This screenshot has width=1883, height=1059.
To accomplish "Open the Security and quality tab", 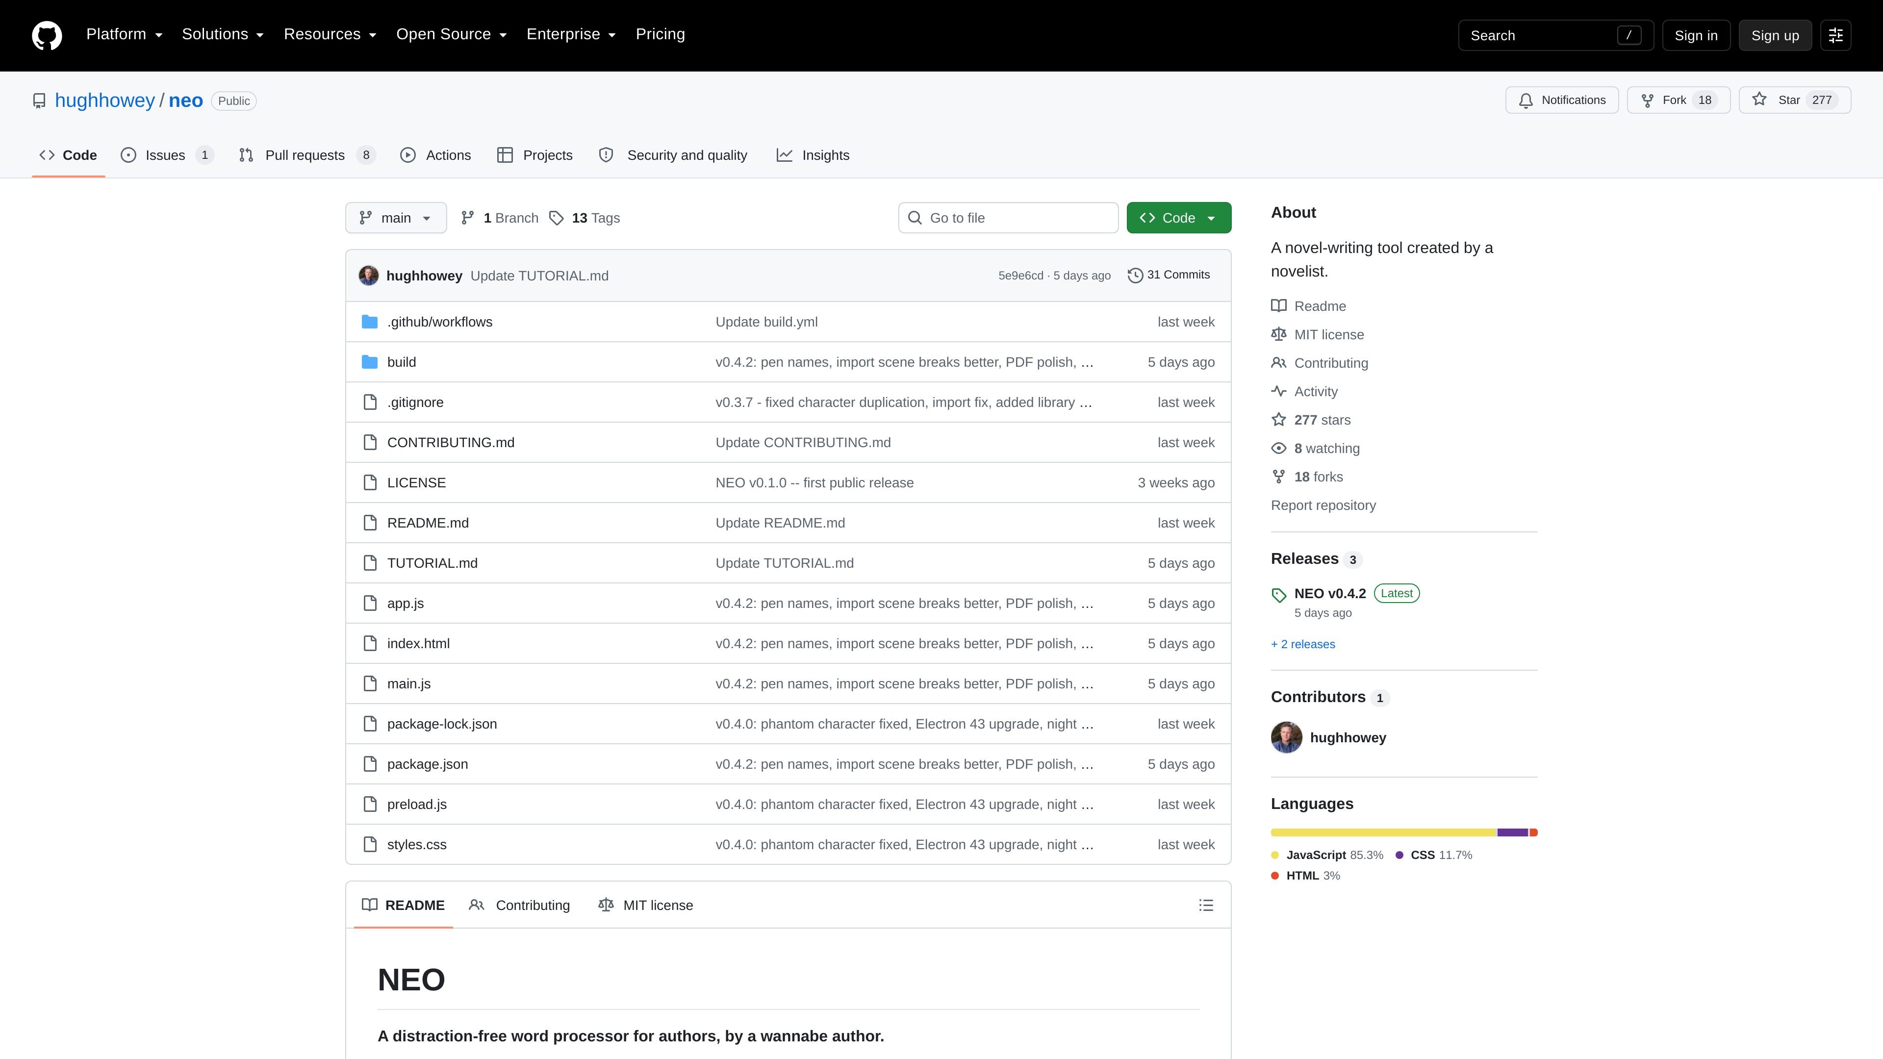I will [672, 155].
